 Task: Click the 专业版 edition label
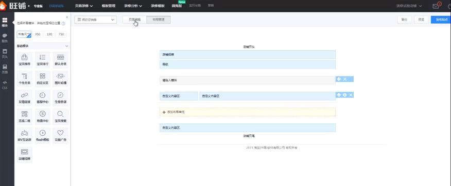tap(38, 6)
